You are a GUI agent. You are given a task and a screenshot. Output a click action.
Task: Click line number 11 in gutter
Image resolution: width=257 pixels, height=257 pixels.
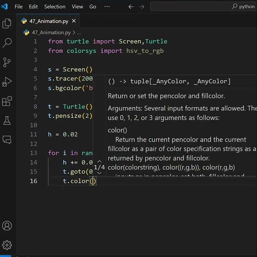tap(34, 135)
